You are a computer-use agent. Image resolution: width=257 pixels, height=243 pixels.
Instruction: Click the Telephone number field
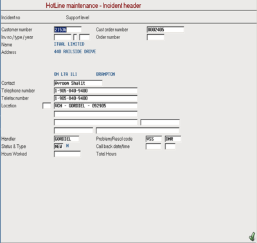click(x=96, y=91)
